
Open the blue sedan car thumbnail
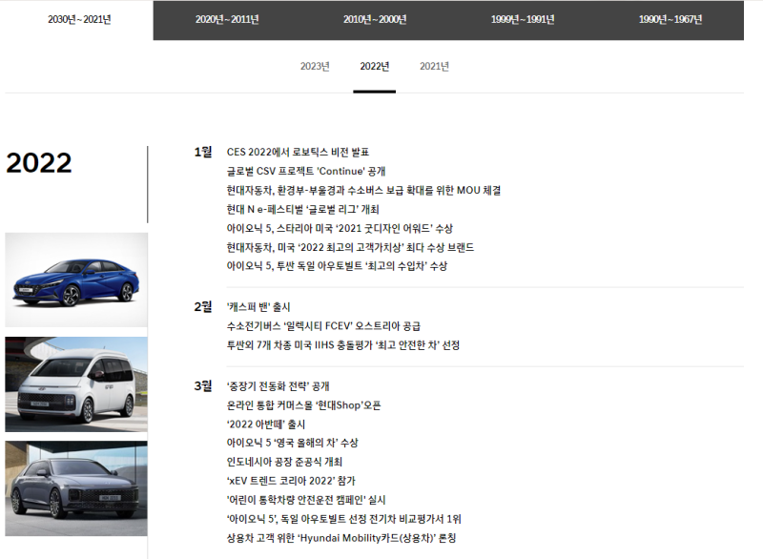coord(76,279)
